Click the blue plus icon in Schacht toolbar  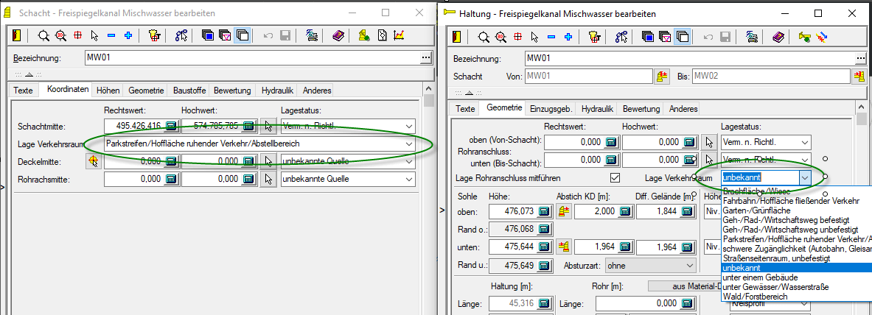(128, 35)
